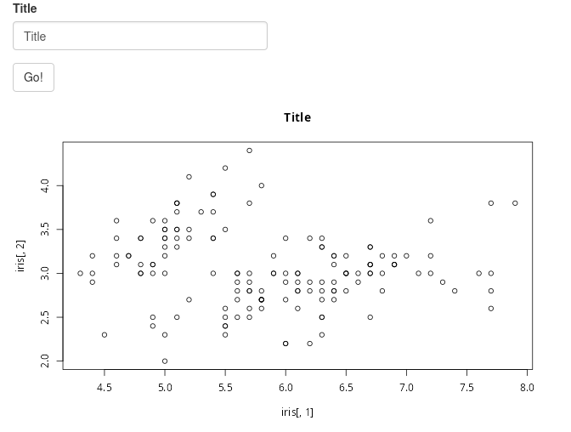571x432 pixels.
Task: Click the rightmost data point in scatterplot
Action: [515, 203]
